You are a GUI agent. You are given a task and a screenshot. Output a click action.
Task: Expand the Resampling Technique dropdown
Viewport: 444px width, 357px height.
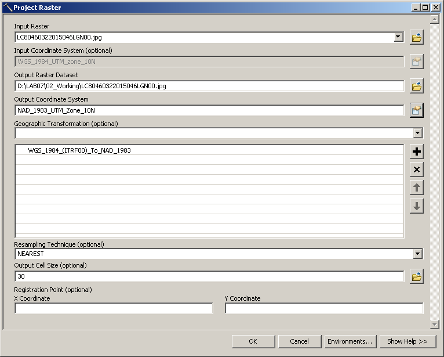(x=417, y=254)
